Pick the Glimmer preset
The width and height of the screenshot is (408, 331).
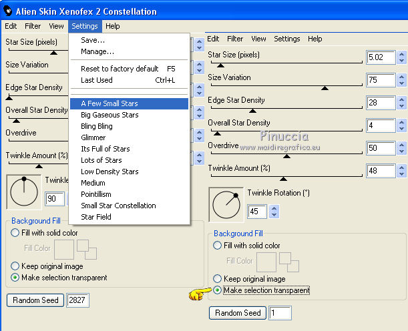click(x=129, y=137)
